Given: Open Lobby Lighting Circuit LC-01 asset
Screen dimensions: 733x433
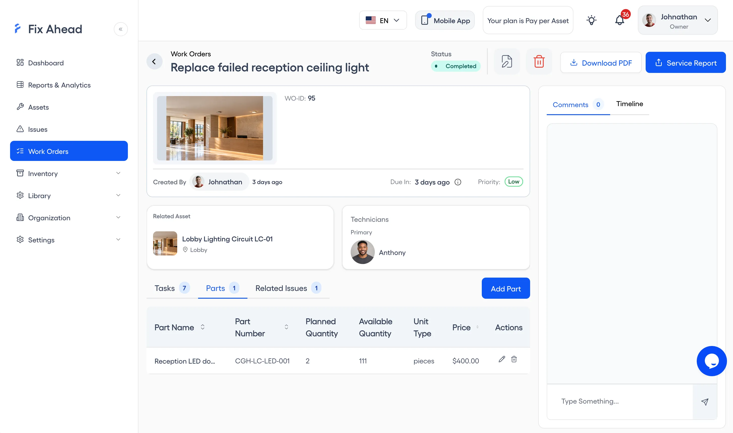Looking at the screenshot, I should coord(227,239).
